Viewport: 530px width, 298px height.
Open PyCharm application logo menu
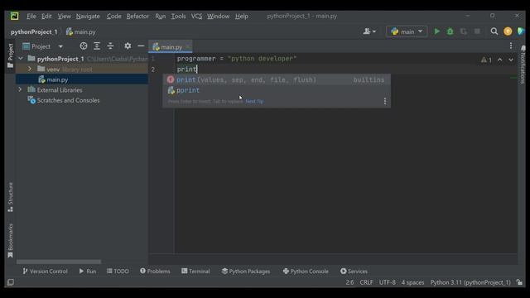pyautogui.click(x=14, y=16)
